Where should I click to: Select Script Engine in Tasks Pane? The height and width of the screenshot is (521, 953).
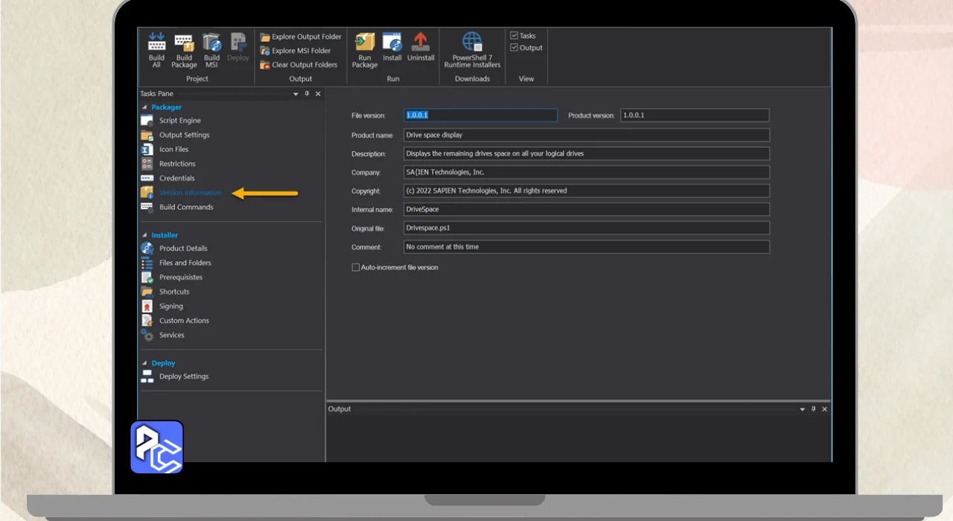[179, 121]
